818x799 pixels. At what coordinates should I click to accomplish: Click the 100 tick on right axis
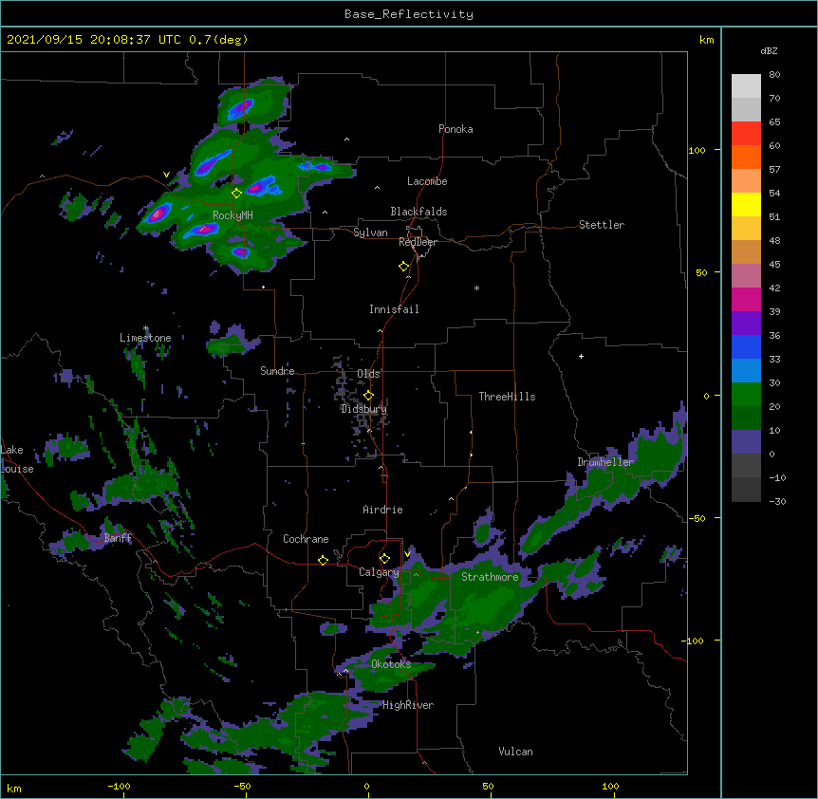[x=697, y=150]
